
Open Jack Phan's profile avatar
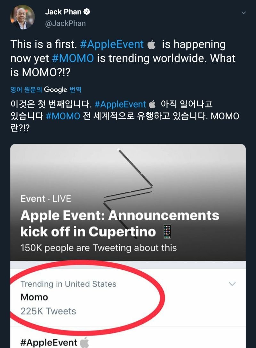pos(22,18)
